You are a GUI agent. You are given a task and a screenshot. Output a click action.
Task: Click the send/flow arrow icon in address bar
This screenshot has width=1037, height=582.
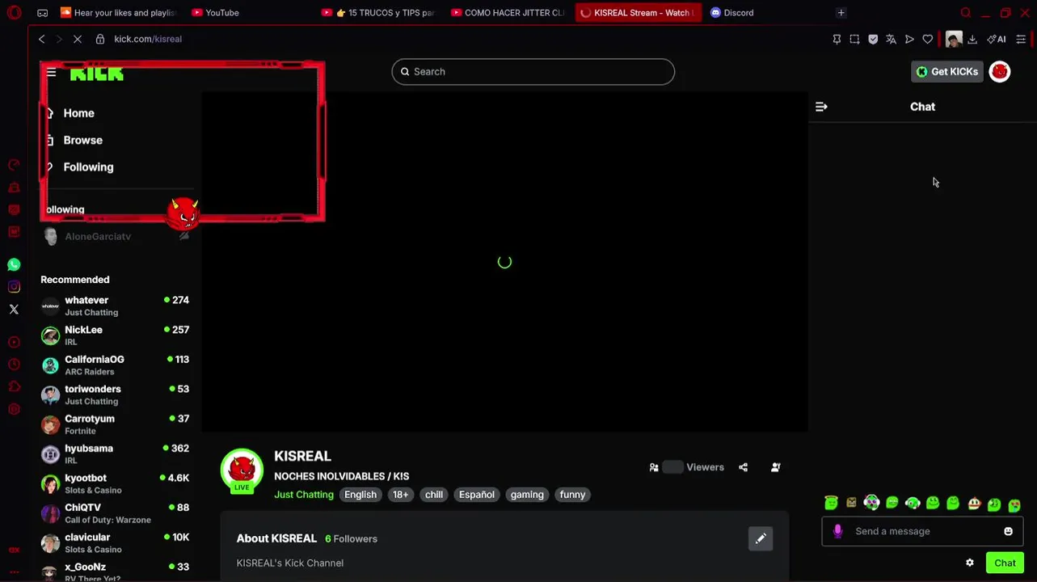point(909,39)
